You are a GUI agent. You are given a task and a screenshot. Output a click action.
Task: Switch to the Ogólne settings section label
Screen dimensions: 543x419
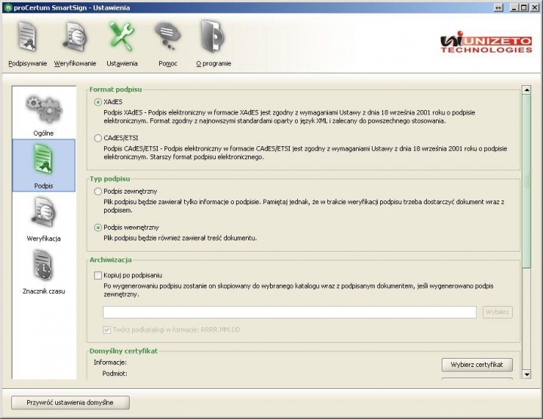[x=44, y=133]
